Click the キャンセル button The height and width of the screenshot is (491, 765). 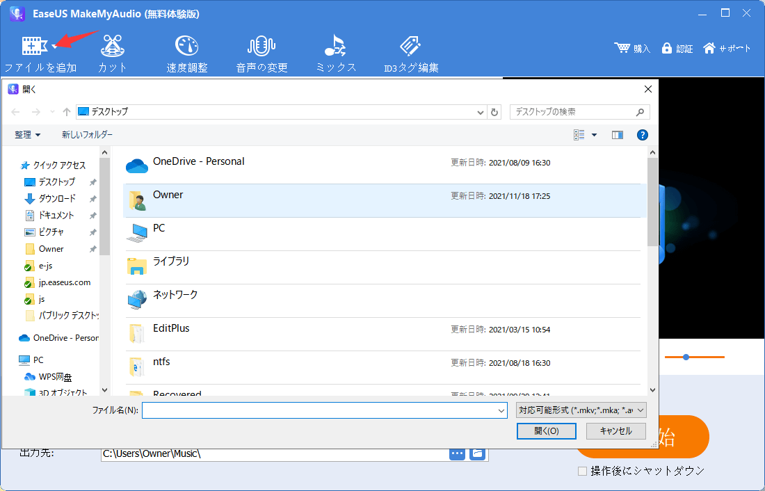tap(615, 431)
